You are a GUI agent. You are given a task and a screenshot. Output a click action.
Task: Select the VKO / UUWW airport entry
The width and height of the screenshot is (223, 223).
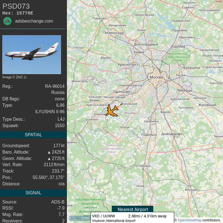pos(132,218)
